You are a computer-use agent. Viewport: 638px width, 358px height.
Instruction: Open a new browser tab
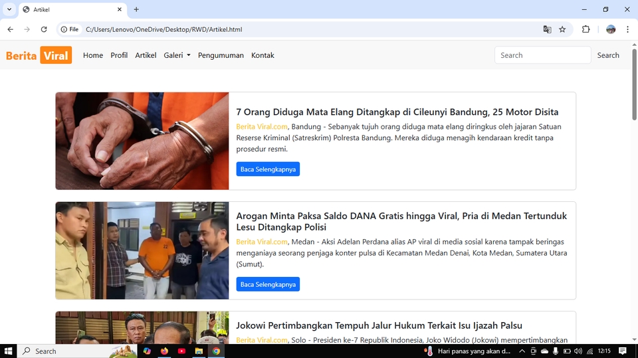[x=136, y=9]
